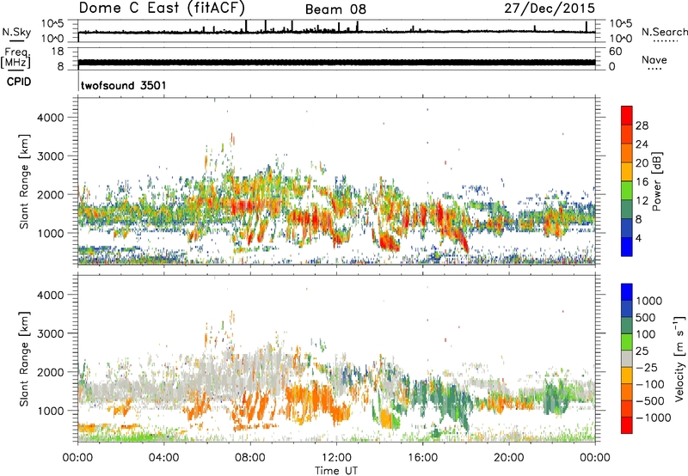Click the "60" tick on Nave axis
Viewport: 688px width, 476px height.
click(615, 52)
